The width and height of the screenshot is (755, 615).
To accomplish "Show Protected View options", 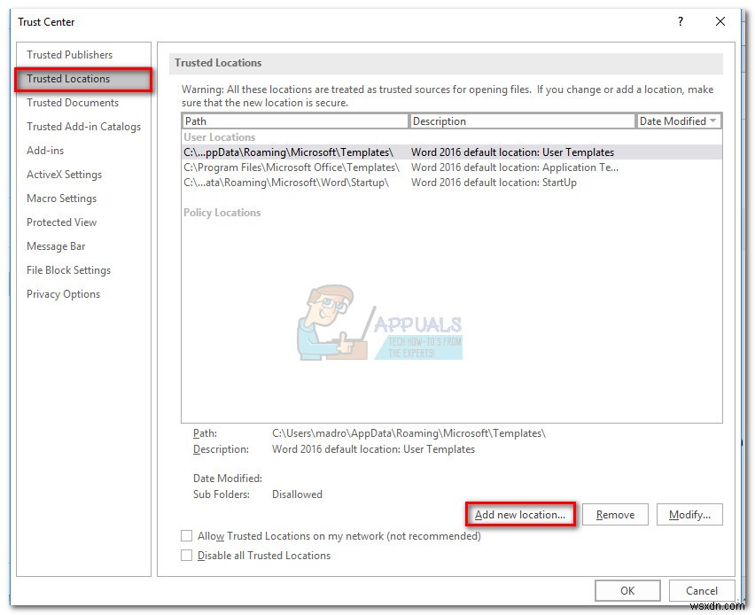I will pos(61,222).
